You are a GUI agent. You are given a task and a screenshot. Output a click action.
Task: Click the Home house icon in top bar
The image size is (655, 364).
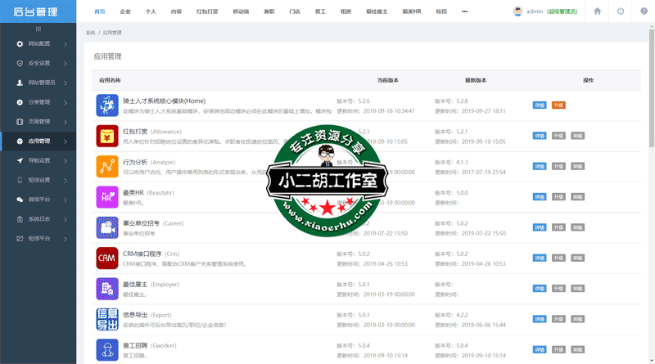coord(598,11)
